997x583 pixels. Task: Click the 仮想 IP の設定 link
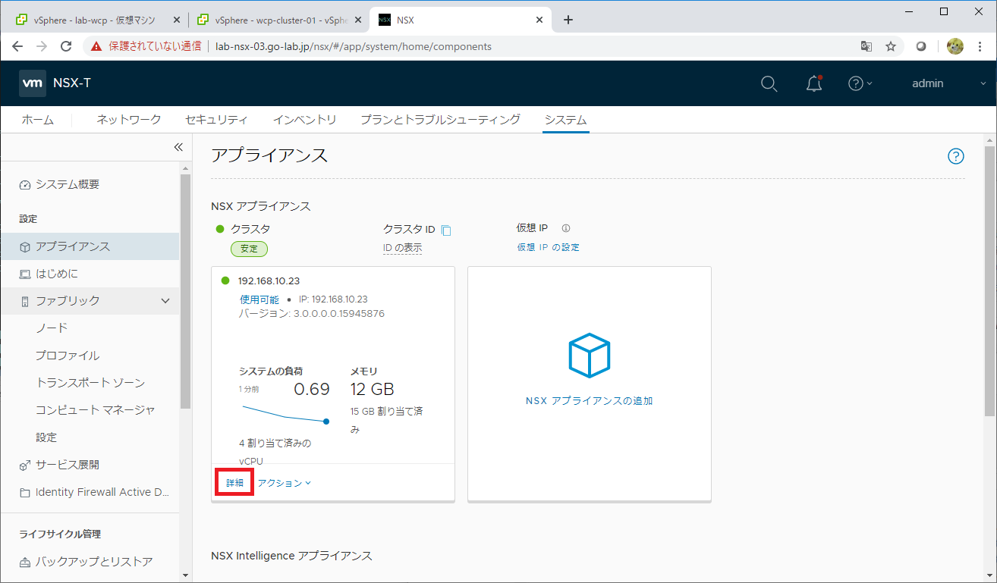click(x=548, y=247)
